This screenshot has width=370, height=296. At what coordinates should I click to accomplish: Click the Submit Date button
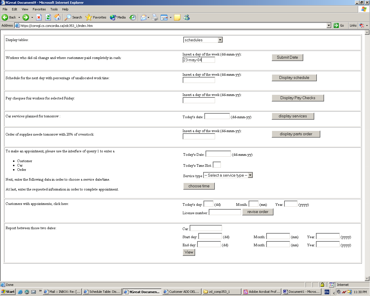(287, 58)
